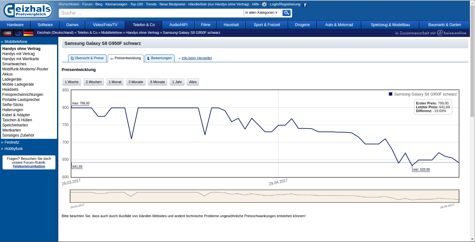The height and width of the screenshot is (242, 475).
Task: Show price history for 1 Monat
Action: (115, 82)
